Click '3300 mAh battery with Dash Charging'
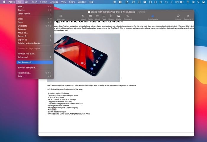Screen dimensions: 207x142 click(x=62, y=108)
